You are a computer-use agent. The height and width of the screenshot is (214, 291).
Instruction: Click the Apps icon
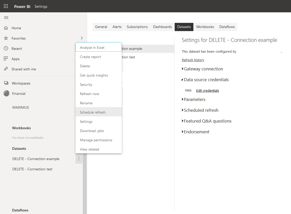point(6,59)
